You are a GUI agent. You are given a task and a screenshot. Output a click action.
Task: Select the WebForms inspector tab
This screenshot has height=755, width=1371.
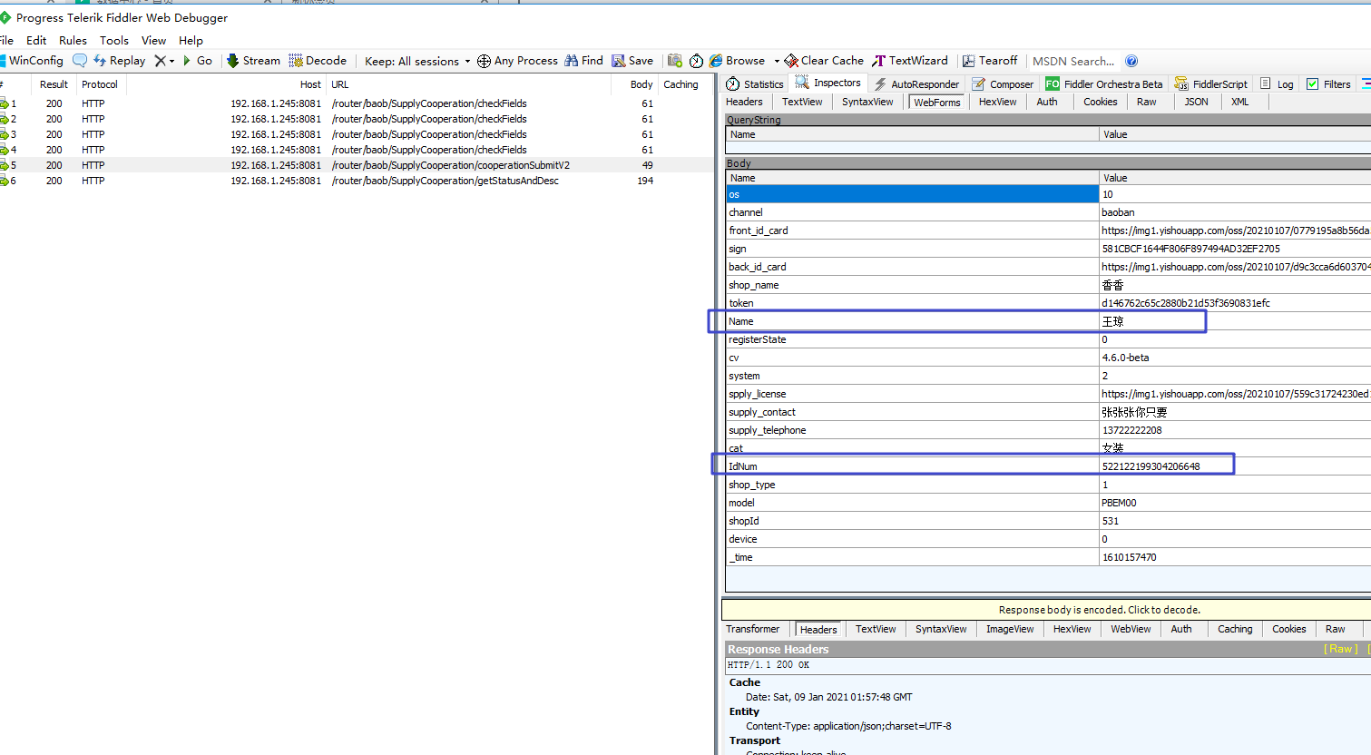pos(937,103)
